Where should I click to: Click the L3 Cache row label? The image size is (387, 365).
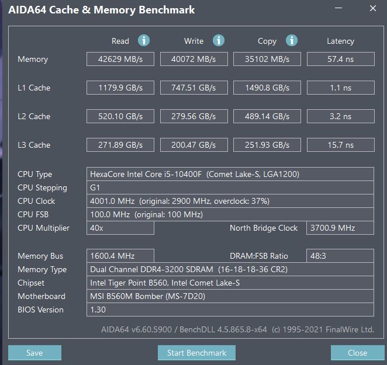(x=34, y=145)
